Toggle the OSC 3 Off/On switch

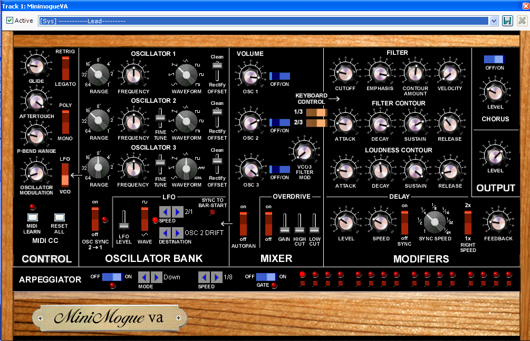[x=280, y=169]
